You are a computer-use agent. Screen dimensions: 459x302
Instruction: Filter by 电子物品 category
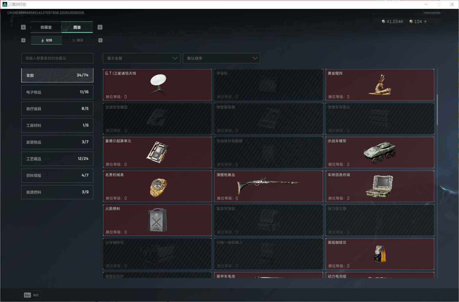(x=57, y=92)
